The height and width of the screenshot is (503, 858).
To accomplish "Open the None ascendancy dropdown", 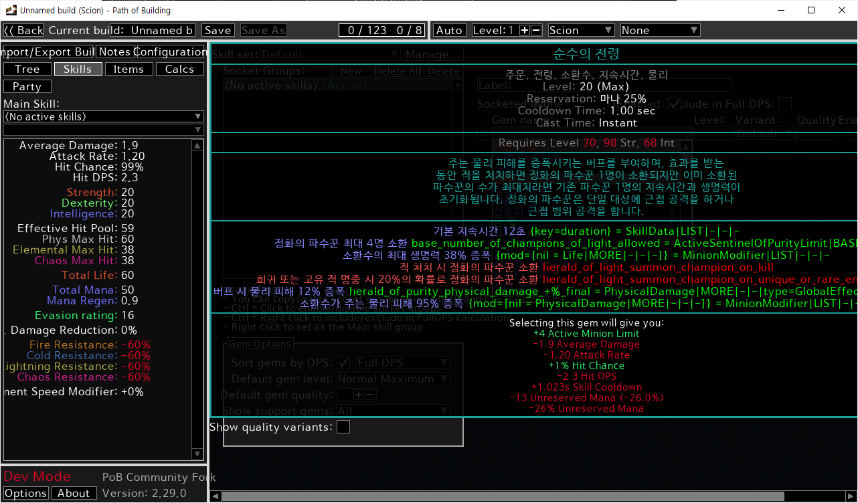I will coord(660,30).
